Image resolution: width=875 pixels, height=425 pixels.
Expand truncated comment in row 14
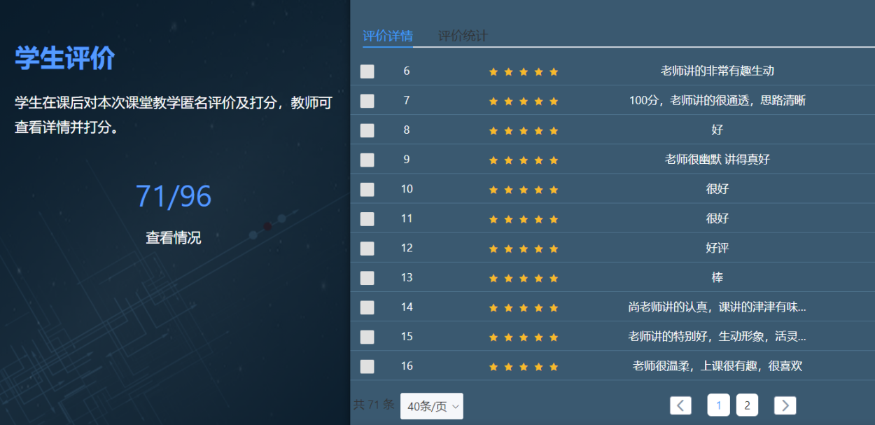pyautogui.click(x=717, y=307)
